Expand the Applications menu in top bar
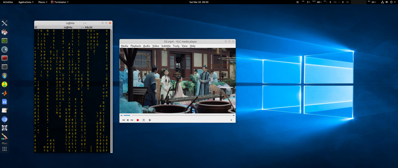398x168 pixels. (26, 2)
